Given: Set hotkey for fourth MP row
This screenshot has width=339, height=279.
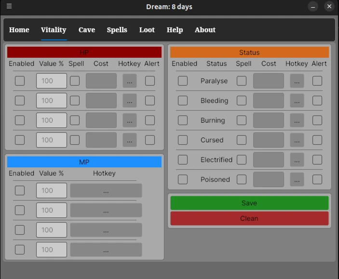Looking at the screenshot, I should point(106,250).
